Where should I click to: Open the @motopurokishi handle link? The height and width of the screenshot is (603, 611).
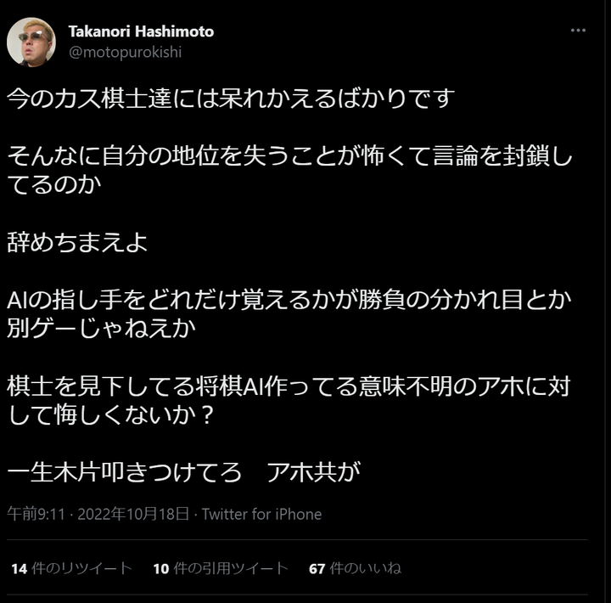(125, 53)
